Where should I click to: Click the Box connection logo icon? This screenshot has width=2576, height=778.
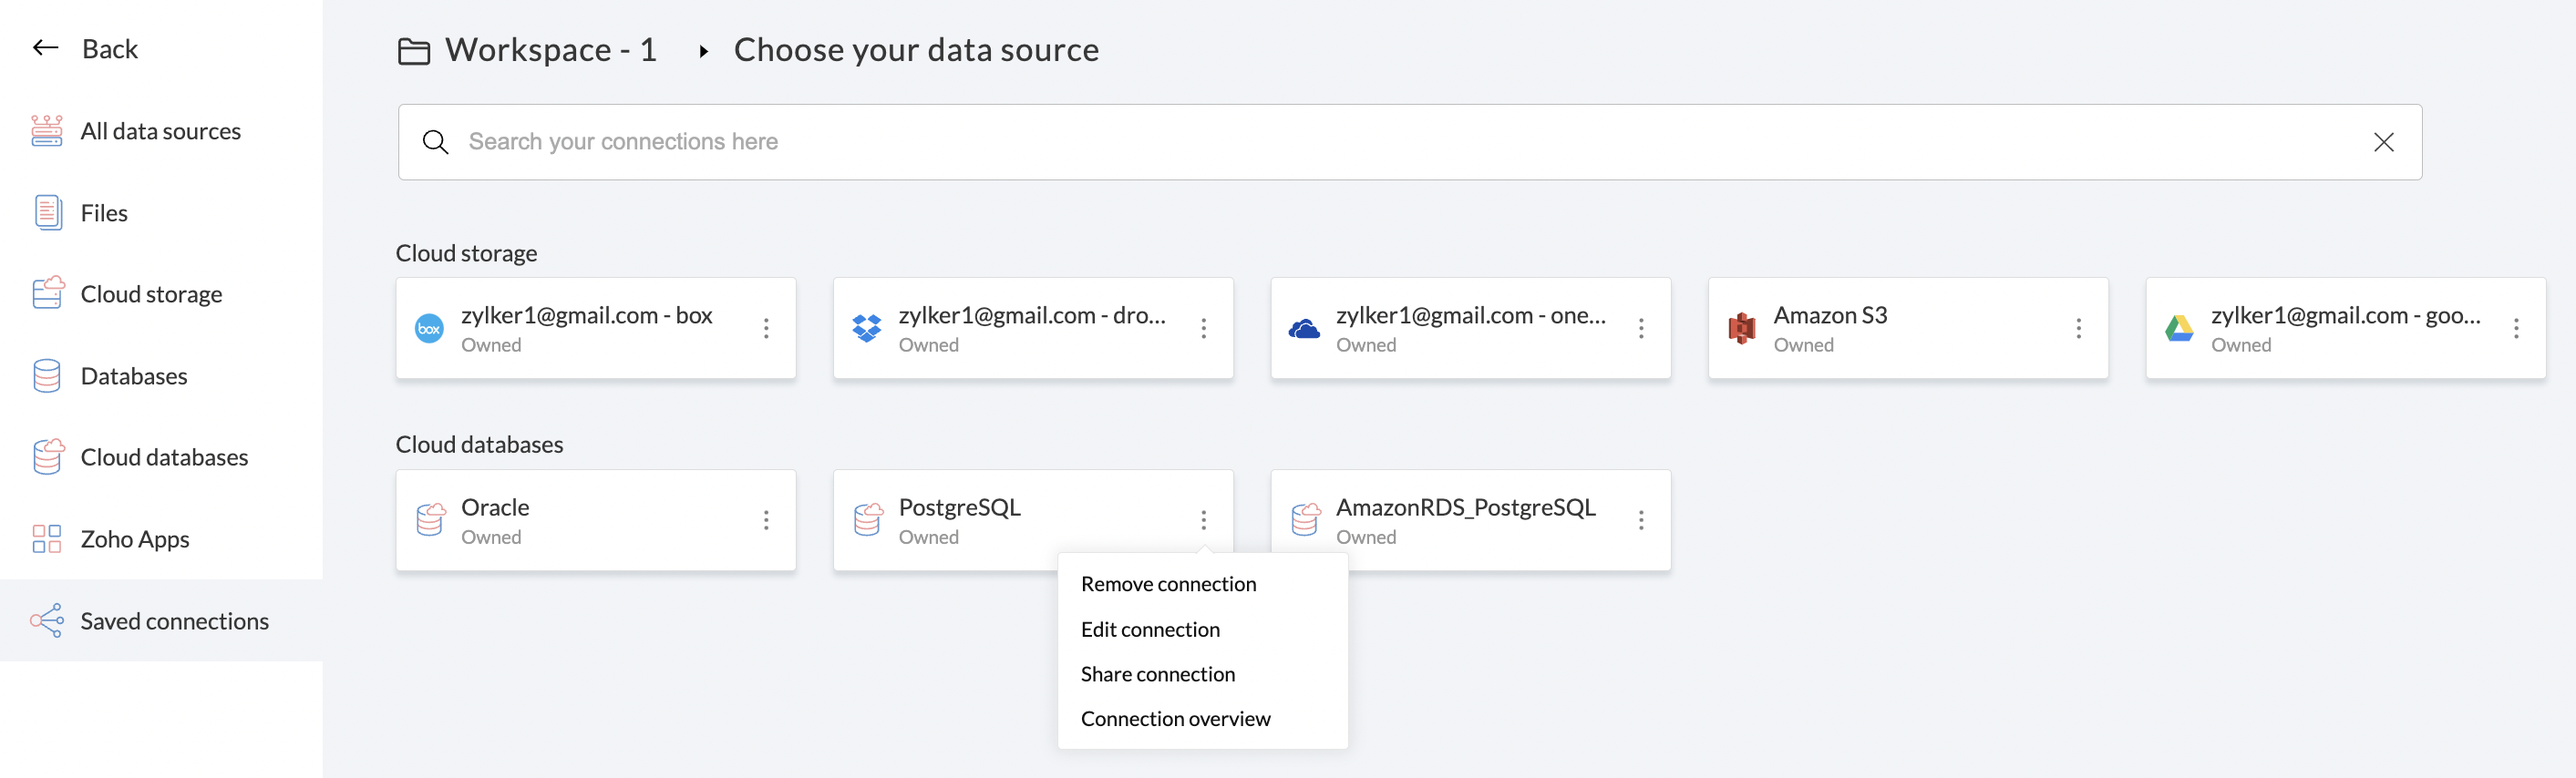(429, 329)
